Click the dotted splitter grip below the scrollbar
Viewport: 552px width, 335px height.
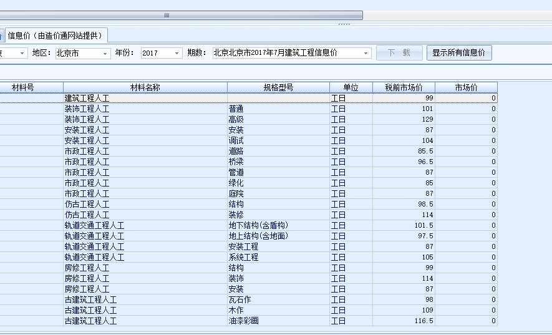344,24
